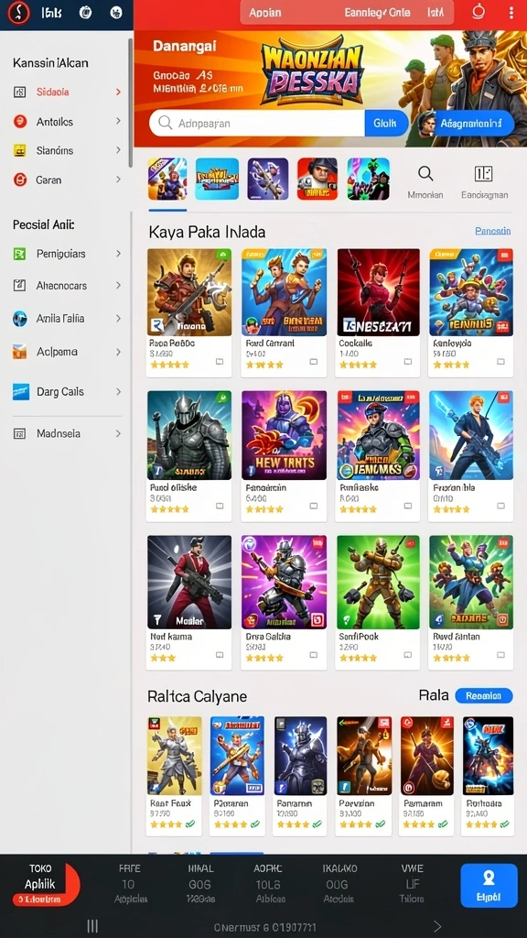Click the Kaya Paka Inlada heading
The width and height of the screenshot is (527, 938).
click(x=207, y=232)
